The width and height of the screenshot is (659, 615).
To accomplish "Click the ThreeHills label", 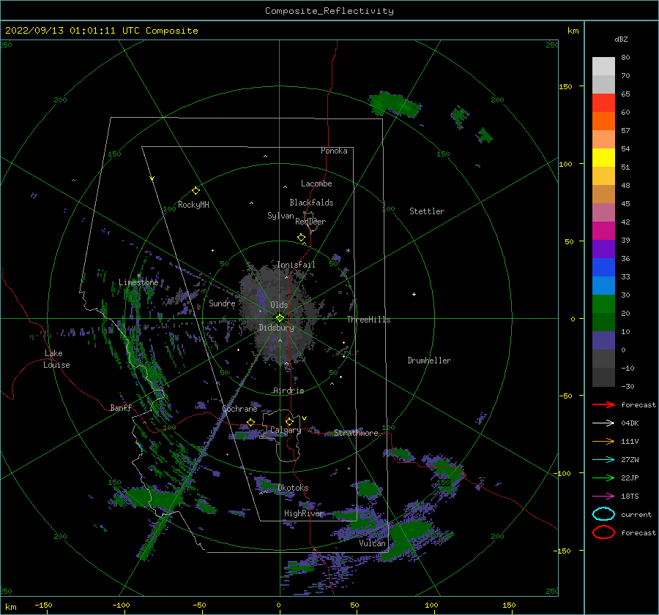I will pyautogui.click(x=368, y=320).
